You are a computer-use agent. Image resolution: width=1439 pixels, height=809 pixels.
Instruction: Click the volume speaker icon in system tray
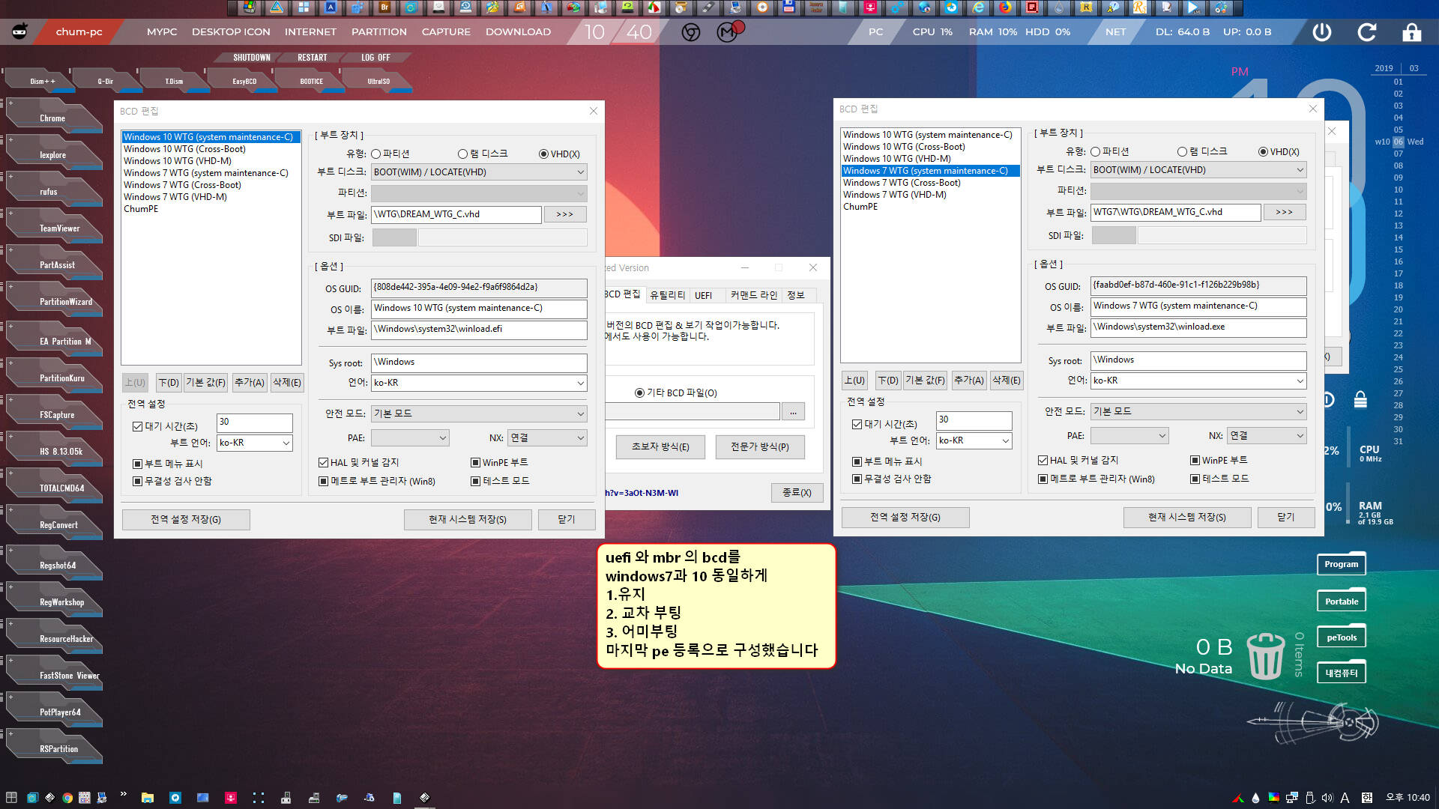click(1327, 798)
